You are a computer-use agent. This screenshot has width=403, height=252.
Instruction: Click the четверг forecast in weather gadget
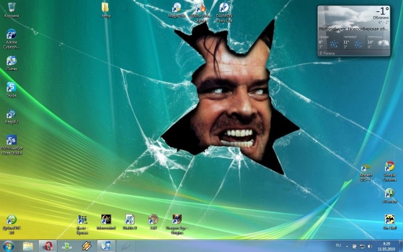pyautogui.click(x=354, y=42)
